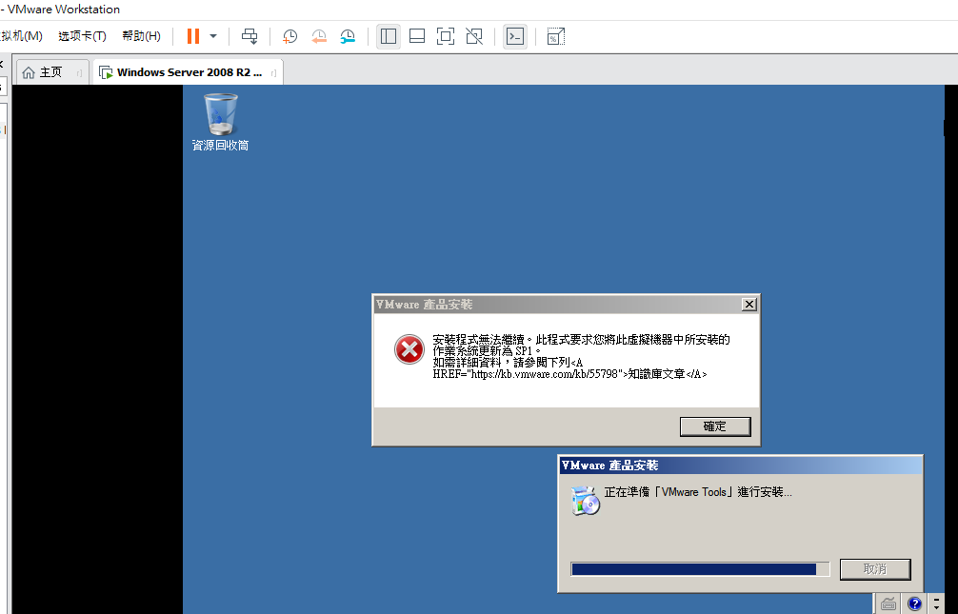This screenshot has height=614, width=958.
Task: Click the Send Ctrl+Alt+Del toolbar icon
Action: click(249, 36)
